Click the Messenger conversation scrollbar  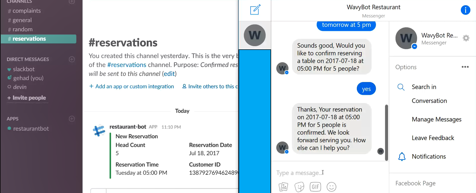(386, 133)
